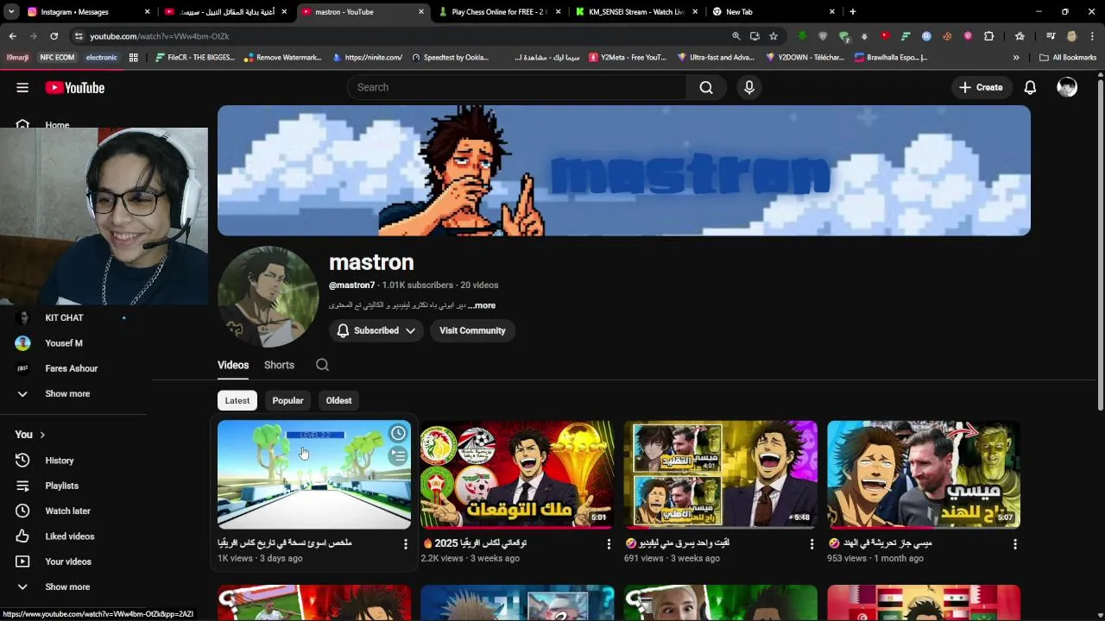Select the Popular filter chip
The width and height of the screenshot is (1105, 621).
tap(287, 400)
